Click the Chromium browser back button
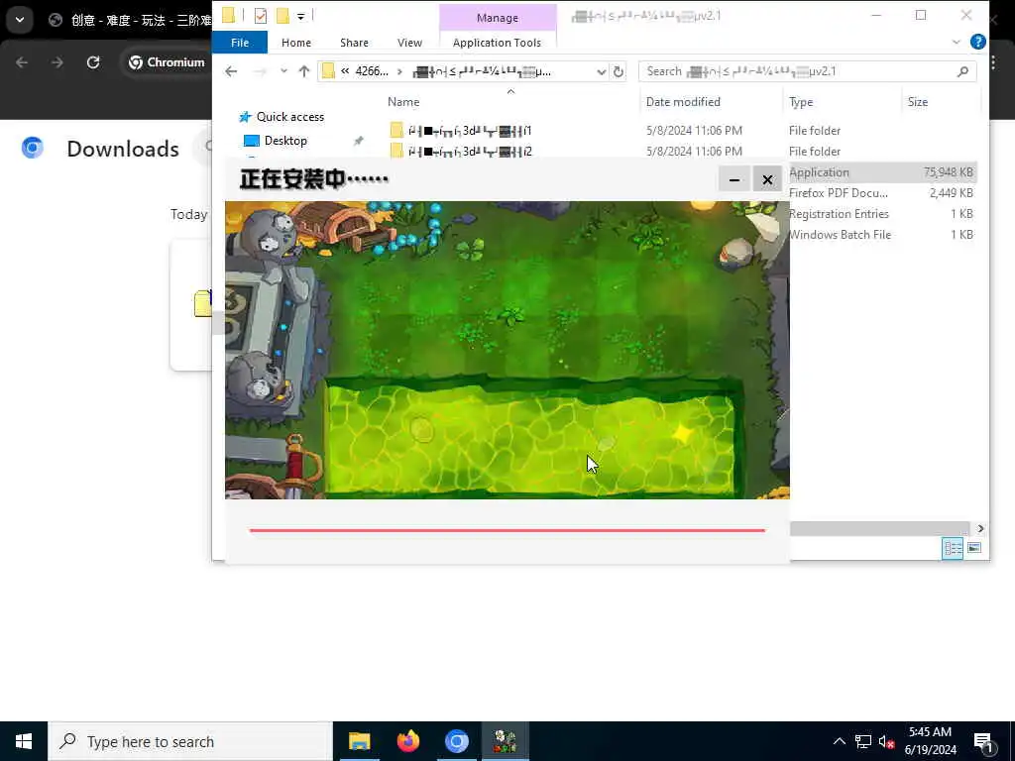The height and width of the screenshot is (761, 1015). click(22, 62)
